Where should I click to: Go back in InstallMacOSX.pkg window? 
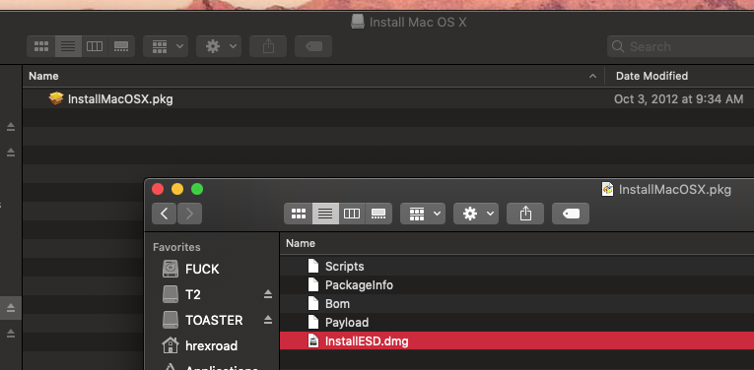pos(165,214)
